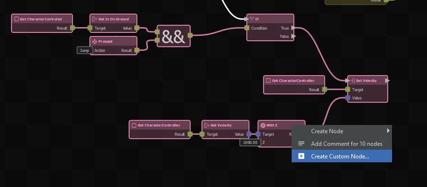Click the Z label on the With Z node
This screenshot has width=427, height=187.
point(263,142)
